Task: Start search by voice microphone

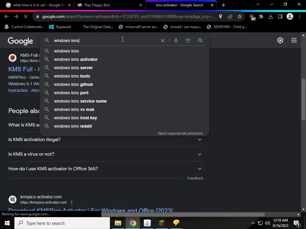Action: coord(176,41)
